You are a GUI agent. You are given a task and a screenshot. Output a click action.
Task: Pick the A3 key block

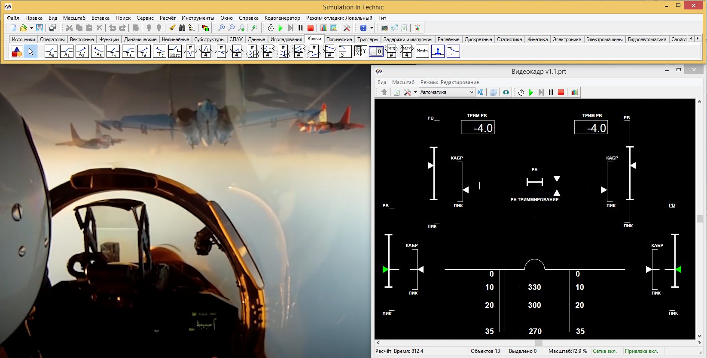coord(98,51)
